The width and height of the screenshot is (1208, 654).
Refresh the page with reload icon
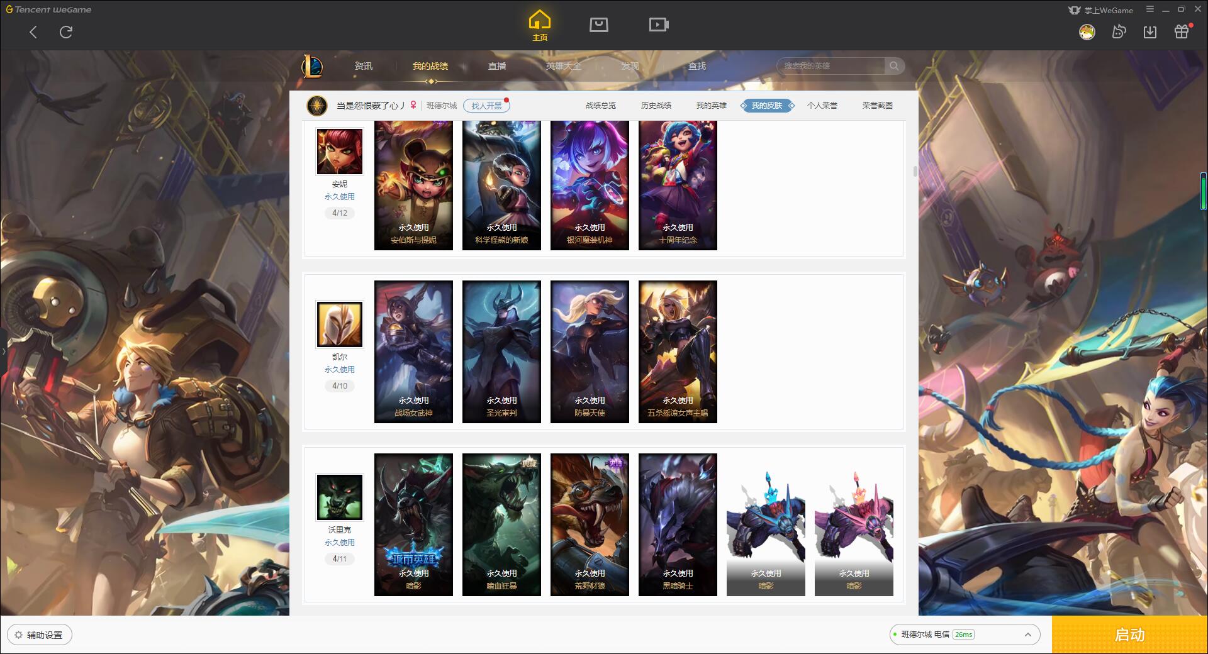[x=66, y=32]
